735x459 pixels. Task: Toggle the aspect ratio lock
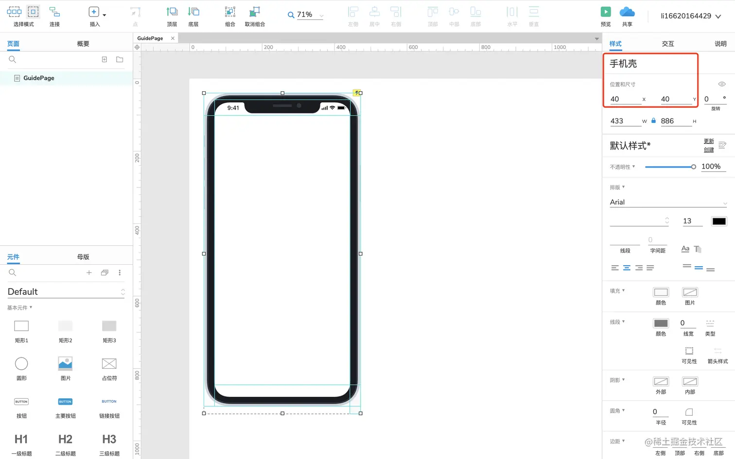point(653,121)
